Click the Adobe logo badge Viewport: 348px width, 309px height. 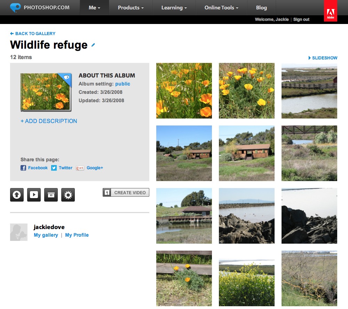331,11
